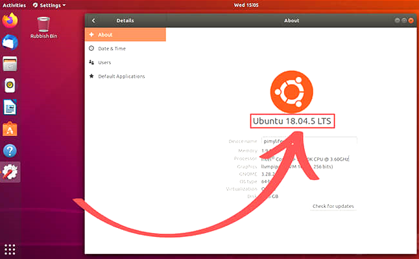Open the Activities overview

[x=14, y=5]
